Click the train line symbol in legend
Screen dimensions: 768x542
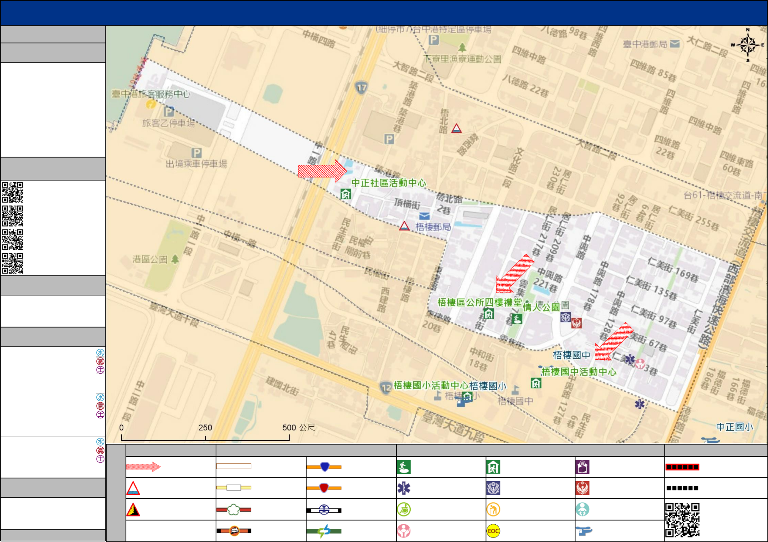point(234,531)
